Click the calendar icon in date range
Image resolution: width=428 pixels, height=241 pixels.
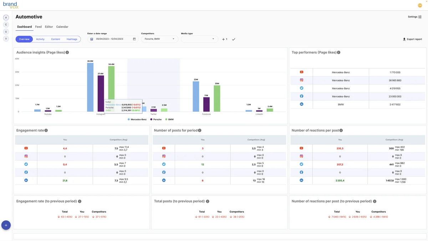click(134, 39)
